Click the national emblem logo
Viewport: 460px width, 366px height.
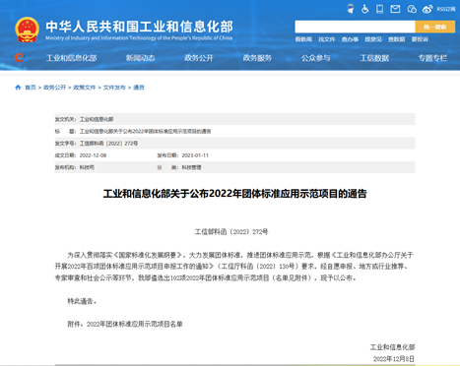27,30
